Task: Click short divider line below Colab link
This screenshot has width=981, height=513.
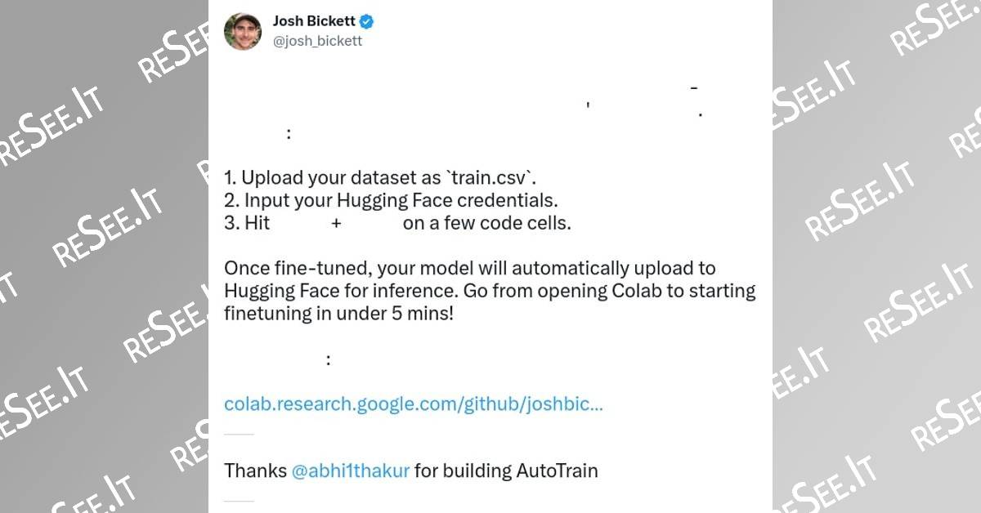Action: tap(239, 435)
